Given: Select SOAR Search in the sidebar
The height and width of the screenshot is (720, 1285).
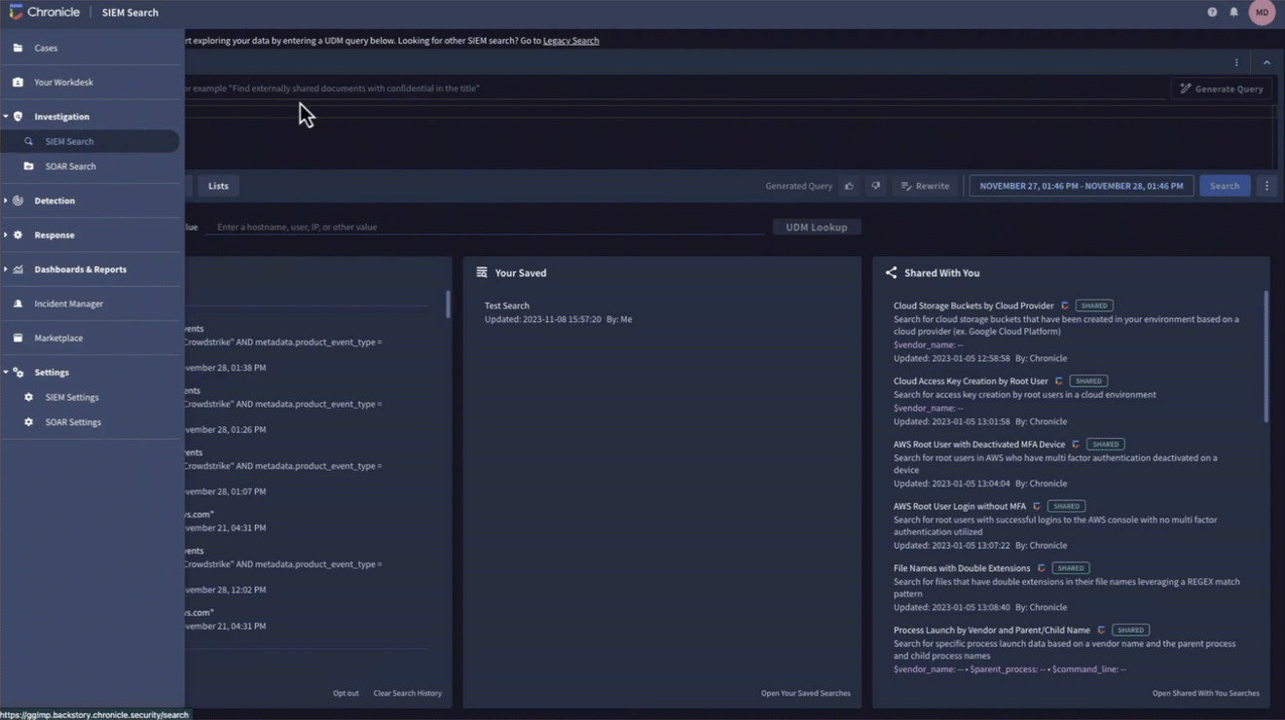Looking at the screenshot, I should [x=70, y=166].
